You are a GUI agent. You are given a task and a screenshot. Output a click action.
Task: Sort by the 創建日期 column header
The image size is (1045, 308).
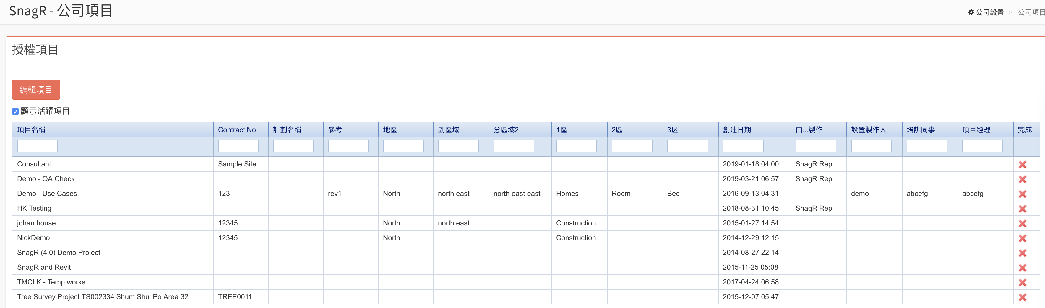[x=754, y=130]
